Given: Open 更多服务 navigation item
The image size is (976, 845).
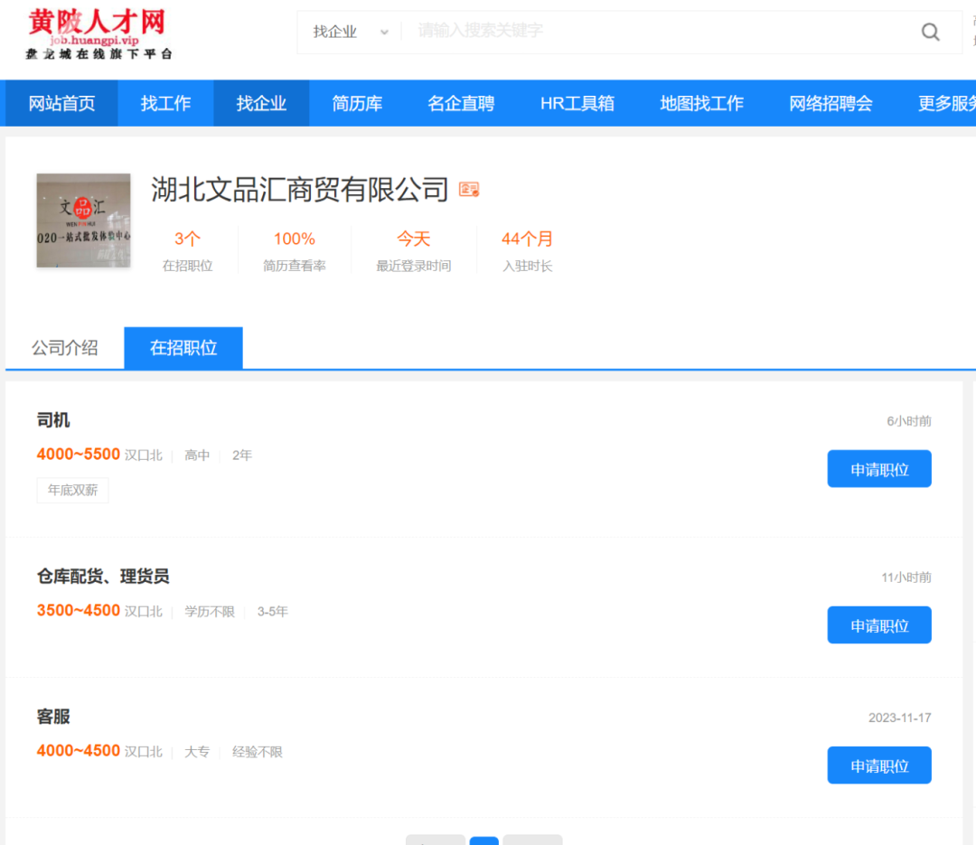Looking at the screenshot, I should coord(946,103).
